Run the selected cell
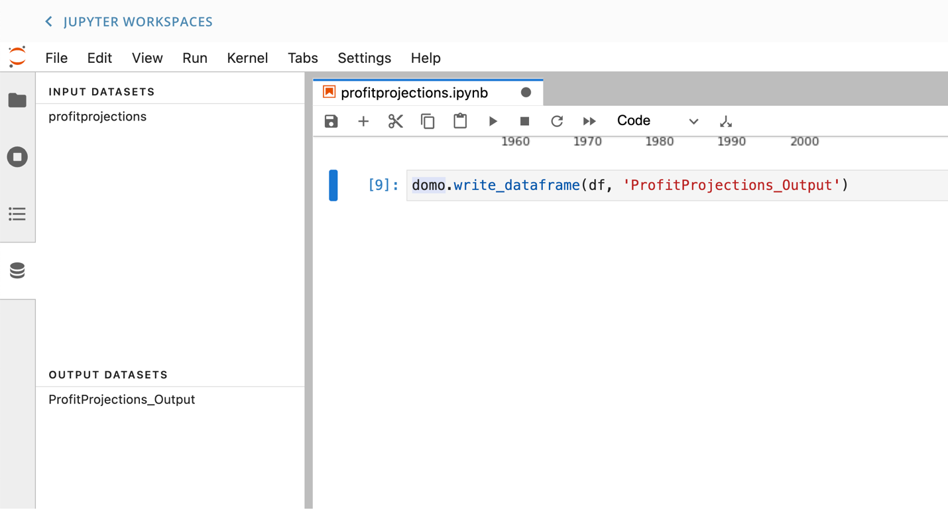948x510 pixels. 493,121
